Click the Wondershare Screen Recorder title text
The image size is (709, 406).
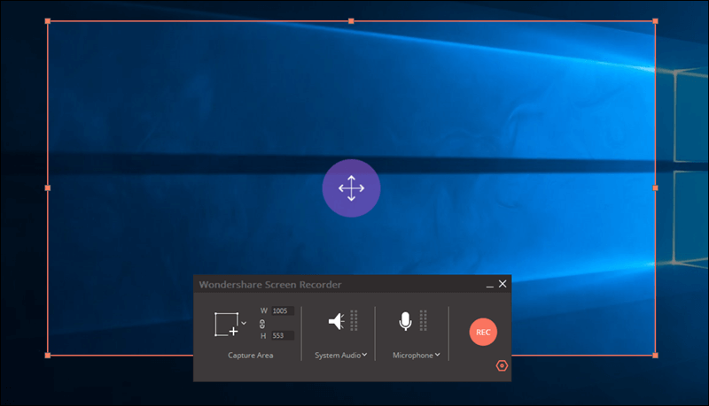pyautogui.click(x=270, y=285)
